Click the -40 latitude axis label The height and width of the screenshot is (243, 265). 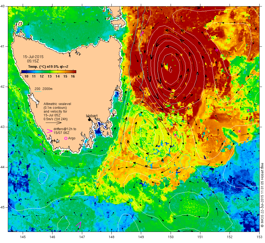[x=2, y=6]
